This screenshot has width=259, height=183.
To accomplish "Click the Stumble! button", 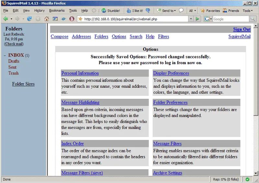I will pyautogui.click(x=111, y=11).
